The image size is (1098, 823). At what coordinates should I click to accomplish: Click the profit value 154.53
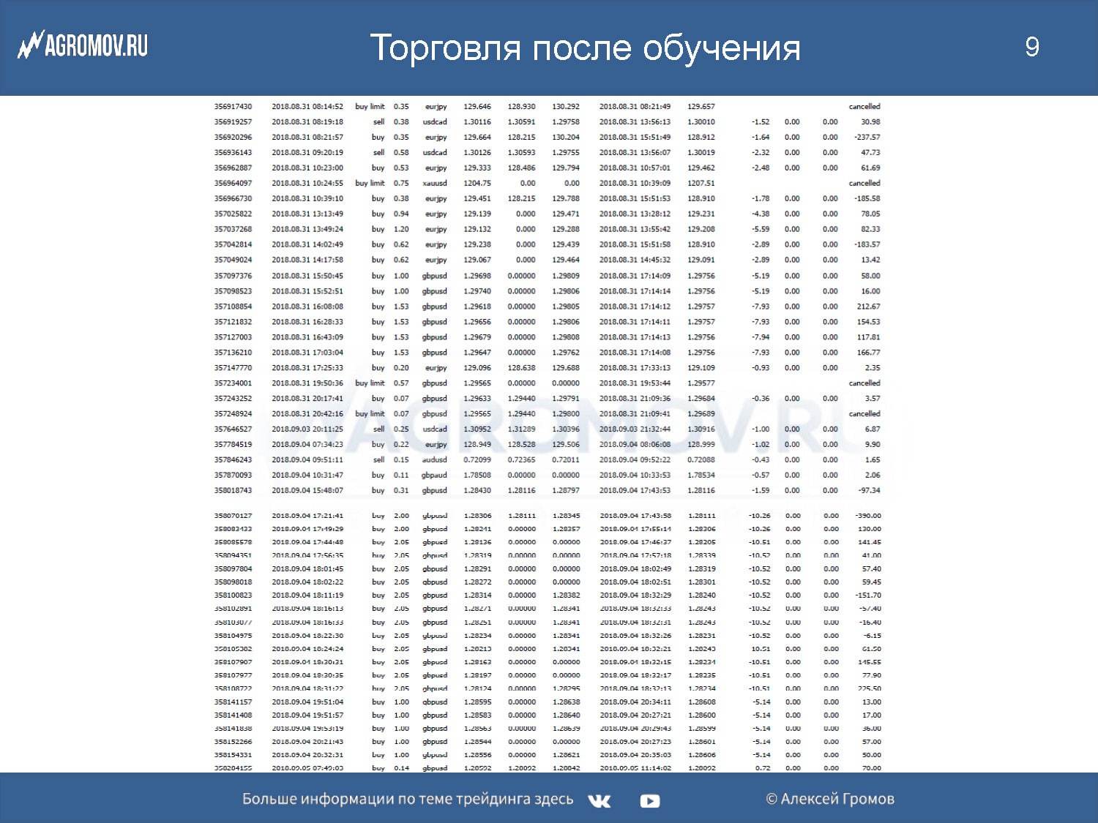point(869,323)
